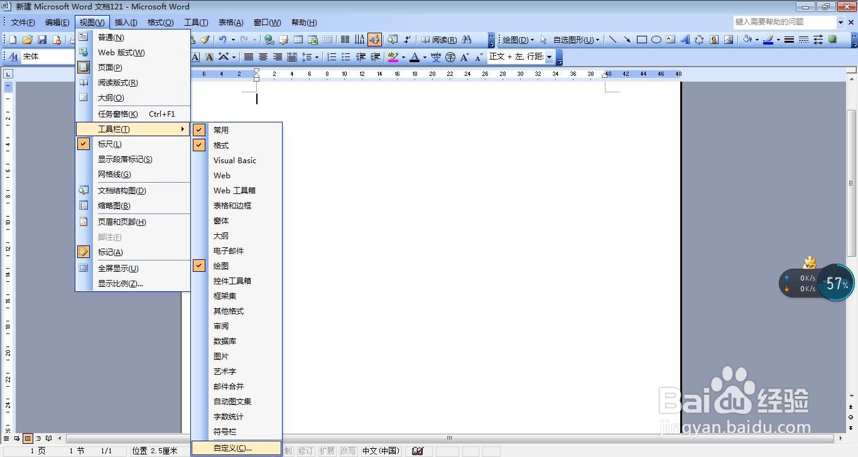
Task: Click the Find binoculars icon
Action: [467, 40]
